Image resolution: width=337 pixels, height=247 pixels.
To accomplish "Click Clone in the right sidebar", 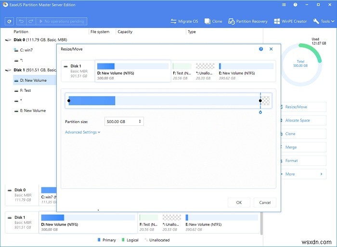I will (x=303, y=134).
